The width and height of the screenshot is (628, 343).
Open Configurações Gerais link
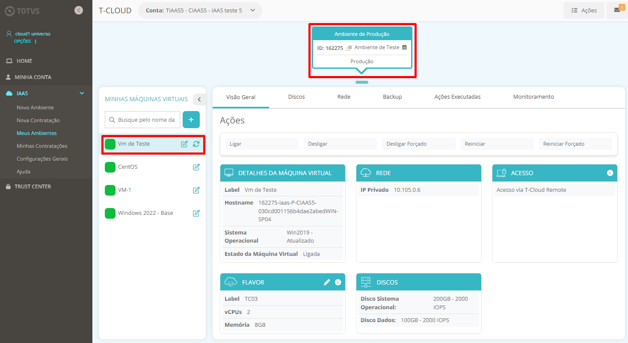click(42, 159)
